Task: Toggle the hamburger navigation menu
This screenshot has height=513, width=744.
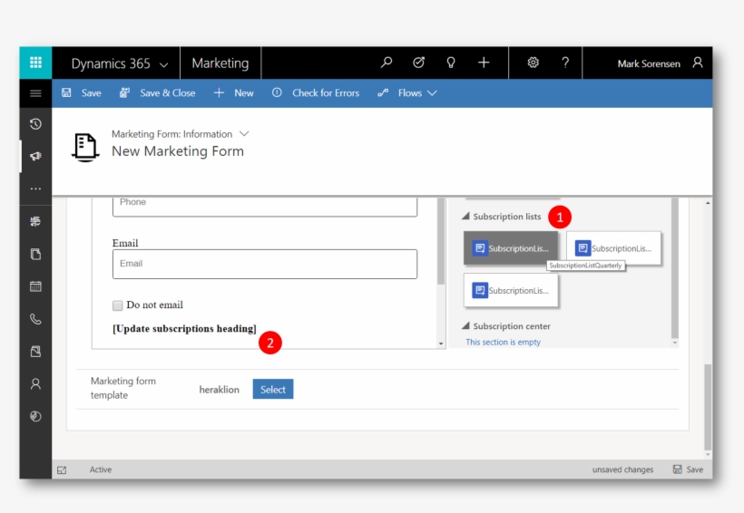Action: (x=35, y=93)
